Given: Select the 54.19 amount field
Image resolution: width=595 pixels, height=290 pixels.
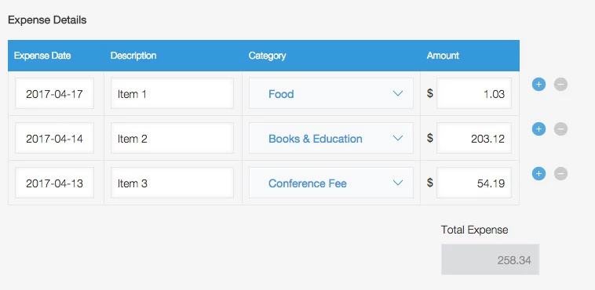Looking at the screenshot, I should click(x=474, y=183).
